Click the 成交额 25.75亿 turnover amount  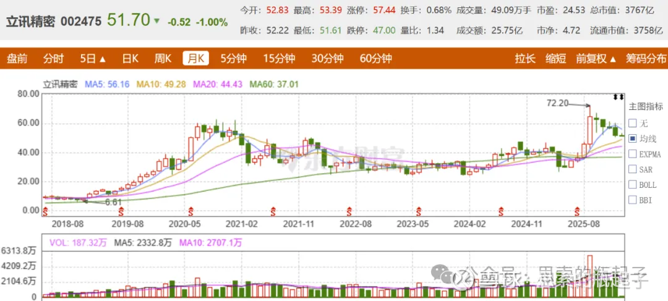click(x=490, y=30)
